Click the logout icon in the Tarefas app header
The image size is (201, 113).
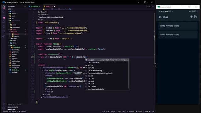pyautogui.click(x=196, y=17)
